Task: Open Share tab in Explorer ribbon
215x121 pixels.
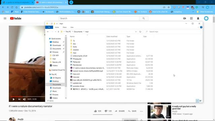Action: [64, 27]
